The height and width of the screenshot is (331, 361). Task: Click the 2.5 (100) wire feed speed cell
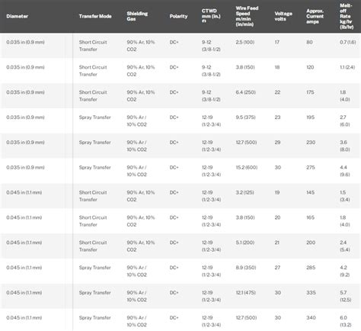coord(245,42)
